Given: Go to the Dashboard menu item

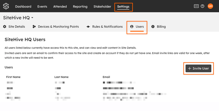Looking at the screenshot, I should [23, 7].
